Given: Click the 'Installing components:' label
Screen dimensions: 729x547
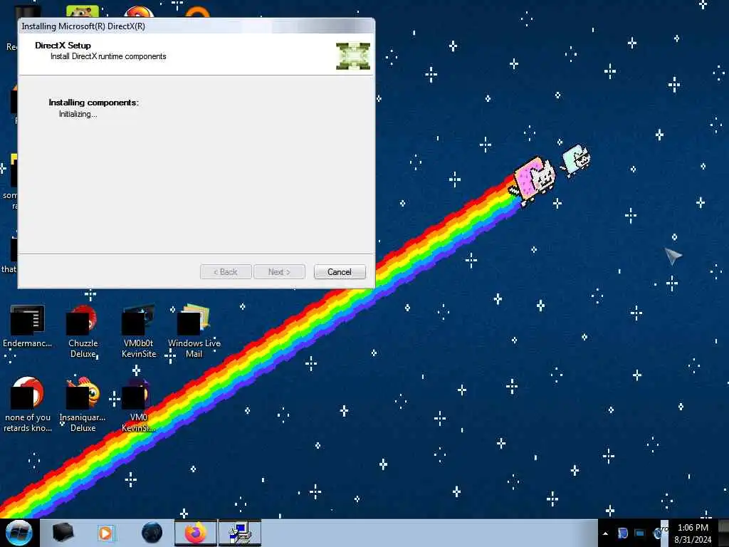Looking at the screenshot, I should pyautogui.click(x=94, y=103).
